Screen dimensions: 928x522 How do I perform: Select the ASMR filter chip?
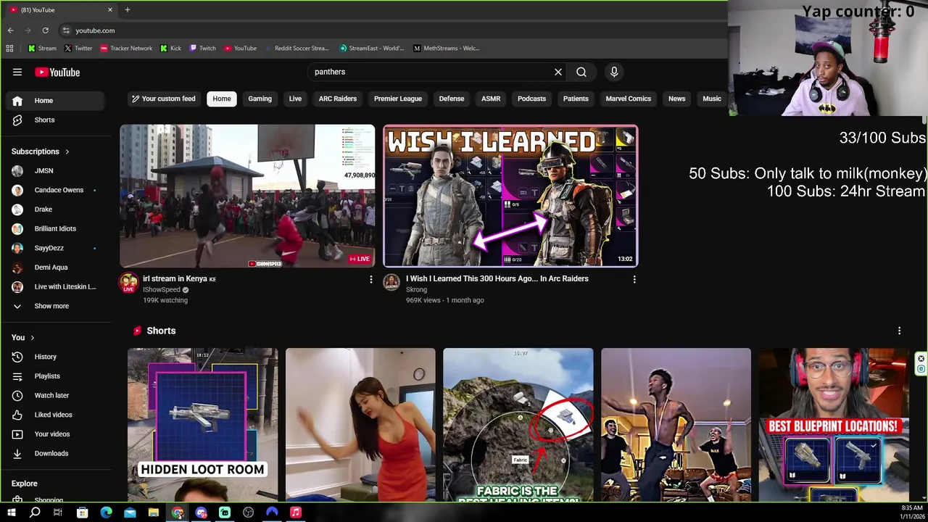491,99
